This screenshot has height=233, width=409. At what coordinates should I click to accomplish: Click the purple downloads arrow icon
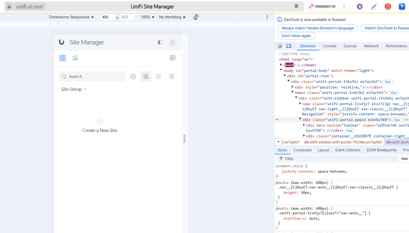(360, 6)
